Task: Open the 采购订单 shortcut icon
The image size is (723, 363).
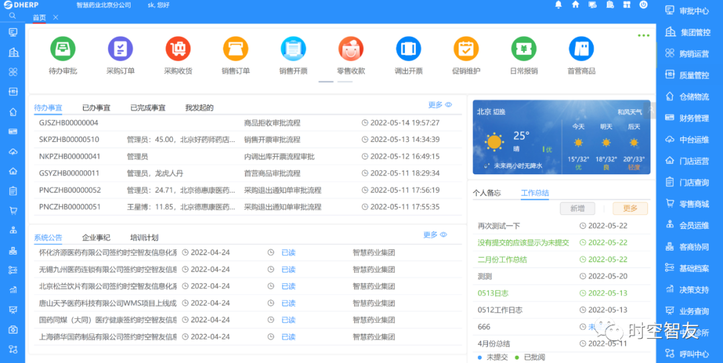Action: coord(120,49)
